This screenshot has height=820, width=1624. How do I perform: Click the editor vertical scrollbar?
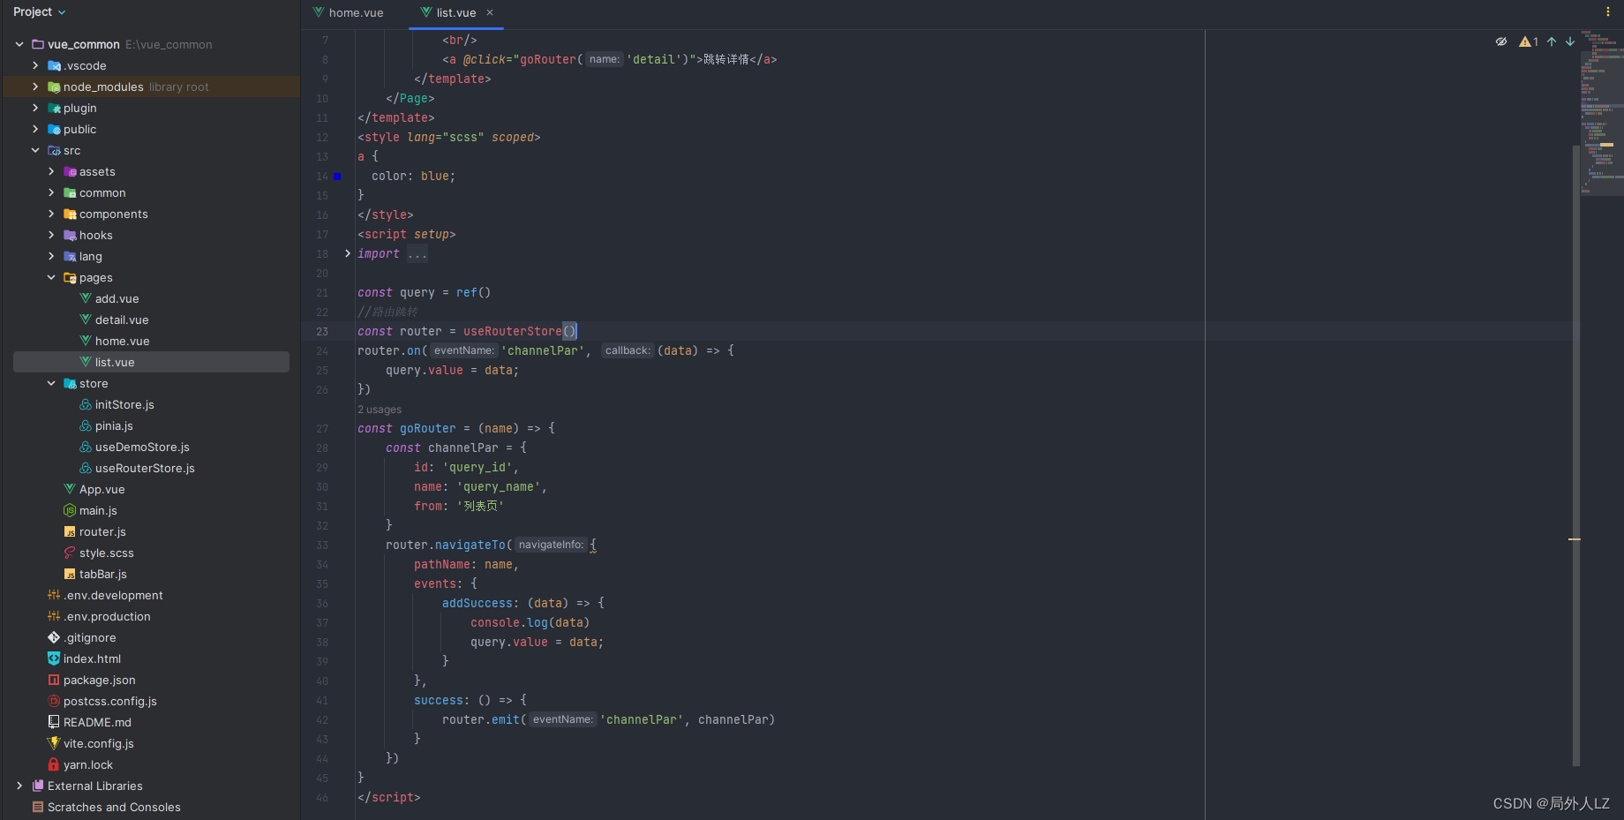[x=1576, y=455]
